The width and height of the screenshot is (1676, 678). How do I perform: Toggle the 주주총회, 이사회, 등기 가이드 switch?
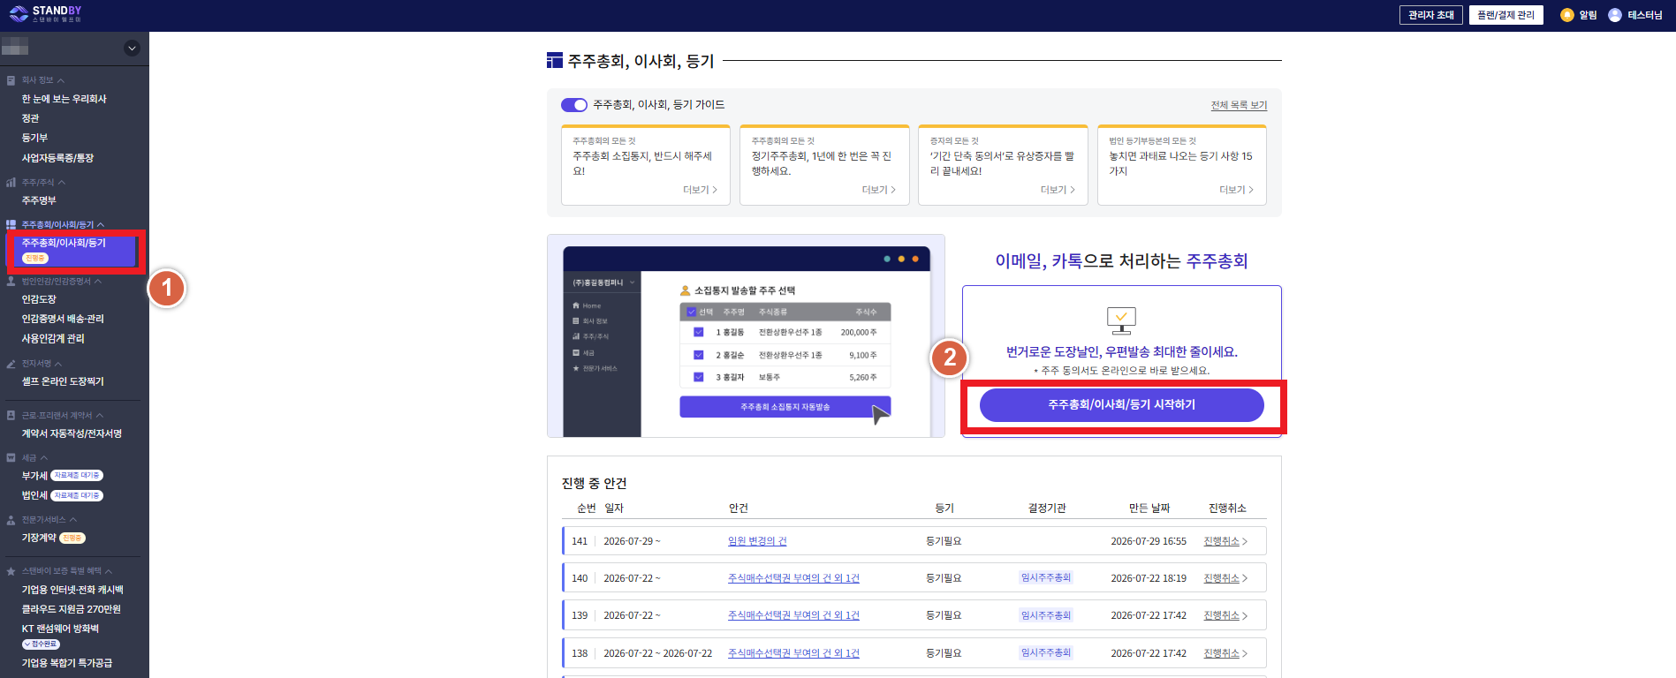click(574, 105)
